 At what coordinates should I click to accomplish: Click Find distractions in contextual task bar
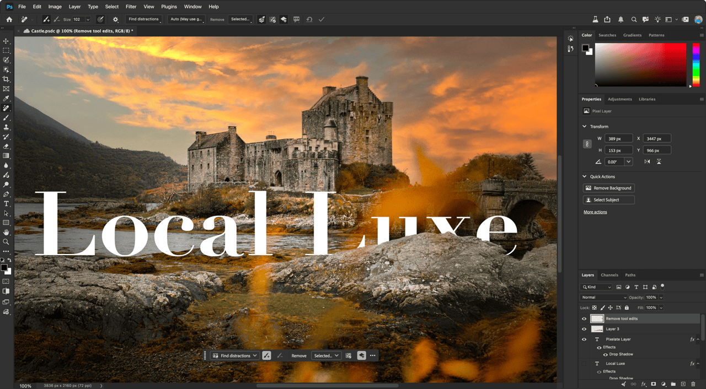pyautogui.click(x=236, y=356)
